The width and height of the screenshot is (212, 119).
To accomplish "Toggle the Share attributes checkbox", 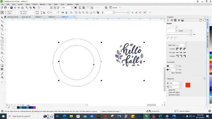I will [x=170, y=73].
